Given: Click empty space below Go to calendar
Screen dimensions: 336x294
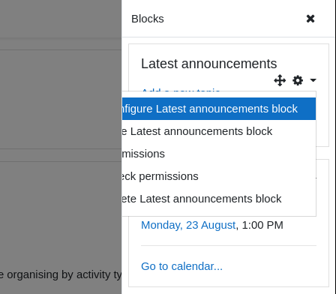Looking at the screenshot, I should [229, 280].
